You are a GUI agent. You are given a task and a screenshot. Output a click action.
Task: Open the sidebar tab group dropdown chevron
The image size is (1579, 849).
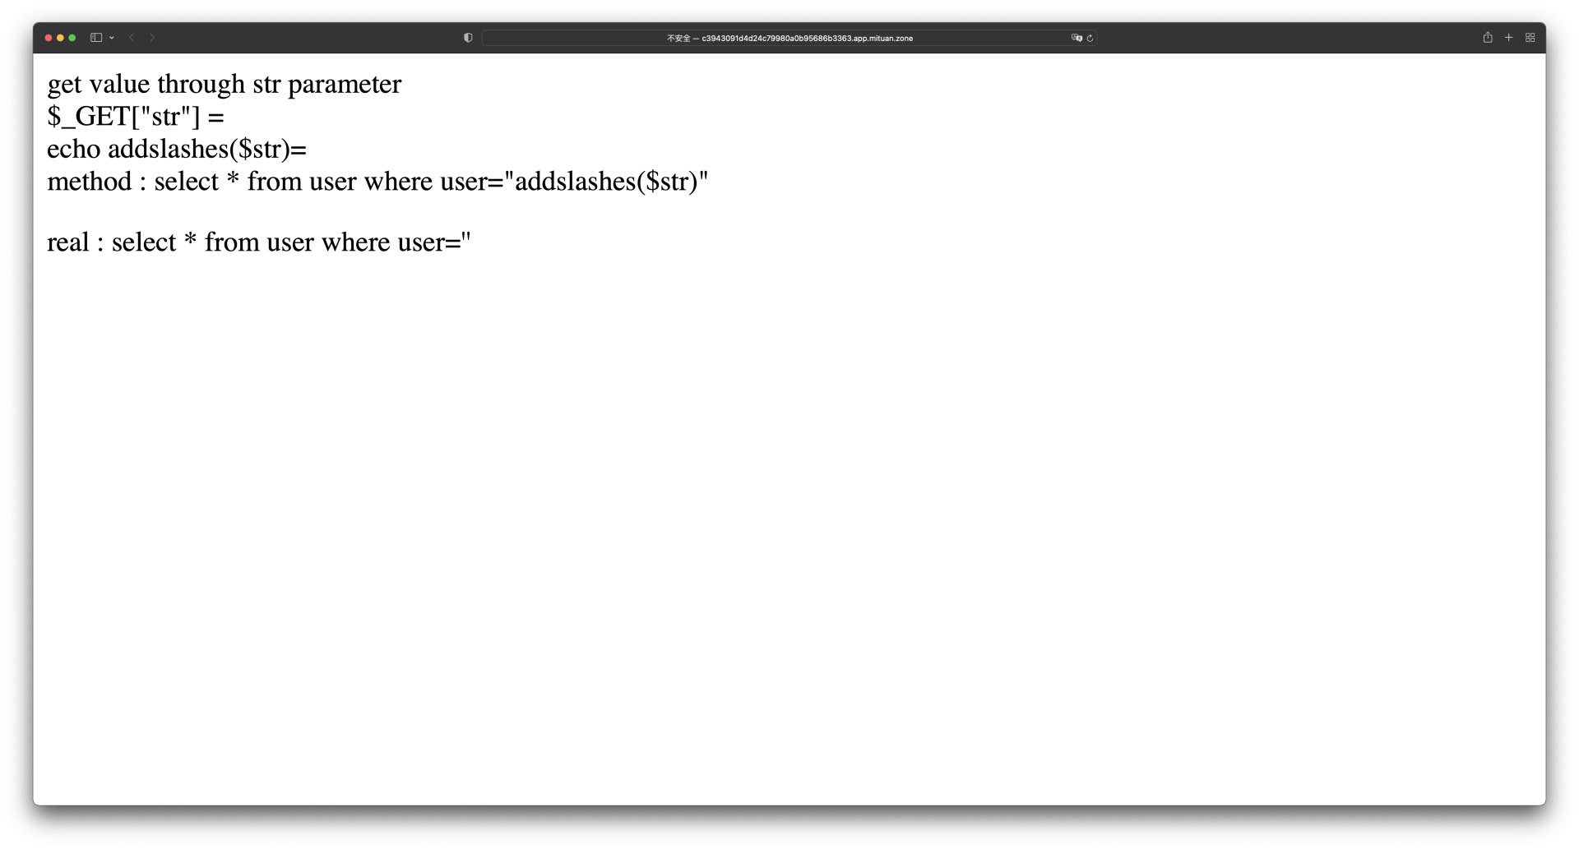[x=112, y=38]
